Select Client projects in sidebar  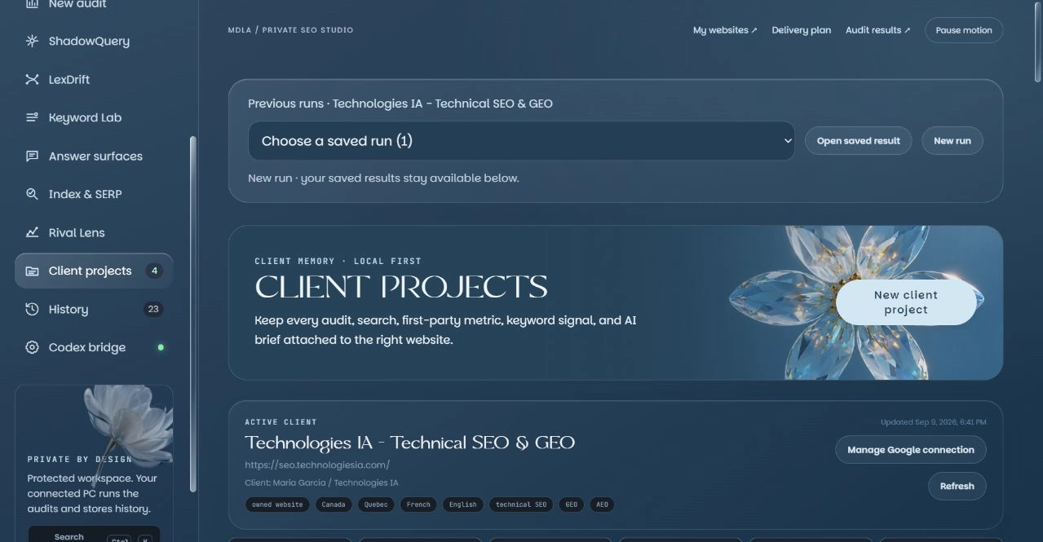pyautogui.click(x=94, y=271)
